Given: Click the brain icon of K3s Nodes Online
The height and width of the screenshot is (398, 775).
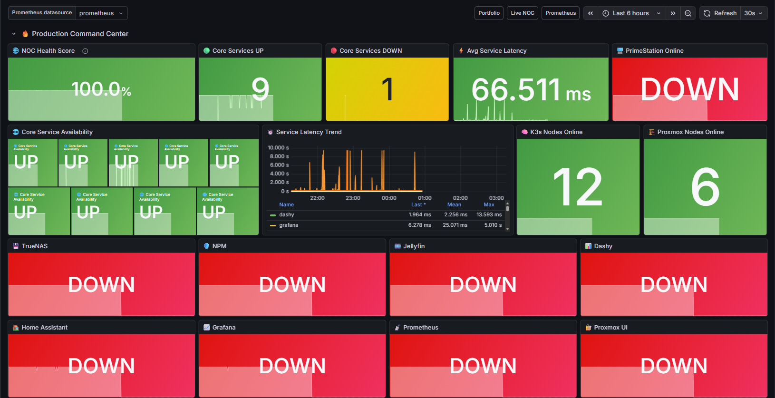Looking at the screenshot, I should [525, 132].
